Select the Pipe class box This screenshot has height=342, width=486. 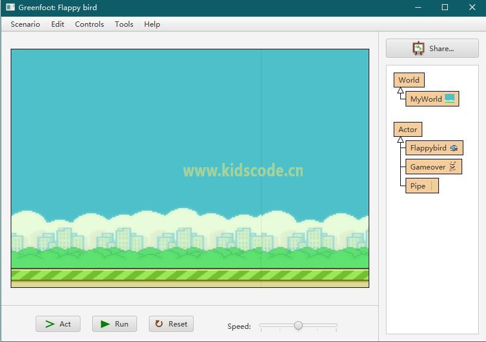click(422, 186)
